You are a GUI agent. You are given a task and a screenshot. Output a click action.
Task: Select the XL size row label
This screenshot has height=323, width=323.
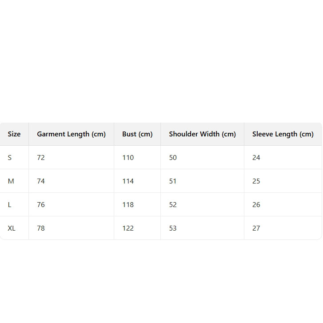[x=12, y=228]
